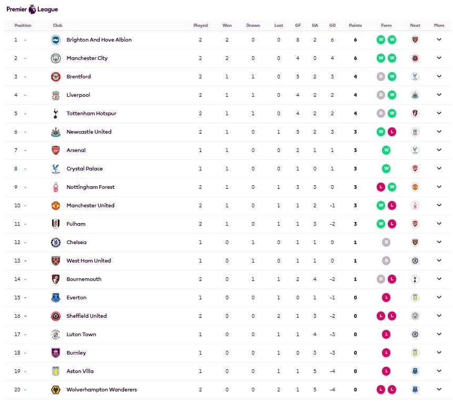Click the Brighton And Hove Albion crest
The image size is (453, 403).
point(56,40)
